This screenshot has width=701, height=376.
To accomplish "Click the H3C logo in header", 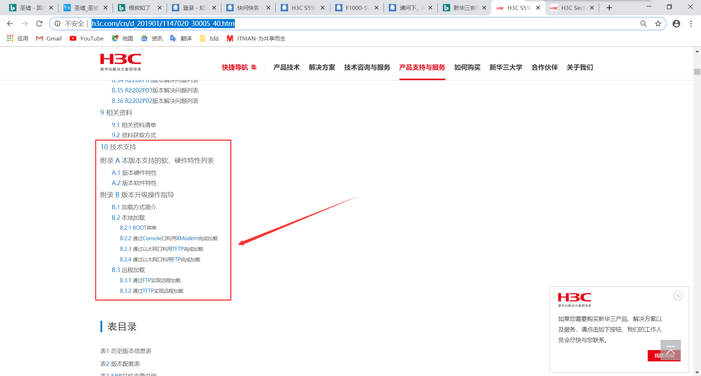I will pos(120,62).
